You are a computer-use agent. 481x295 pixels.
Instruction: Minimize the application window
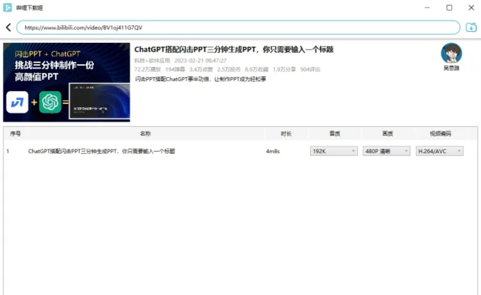[x=427, y=8]
